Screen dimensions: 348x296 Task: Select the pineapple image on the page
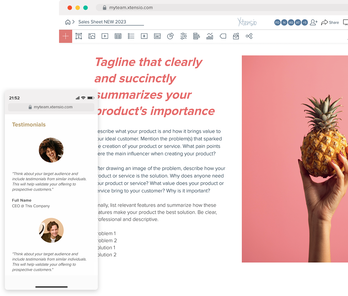295,159
